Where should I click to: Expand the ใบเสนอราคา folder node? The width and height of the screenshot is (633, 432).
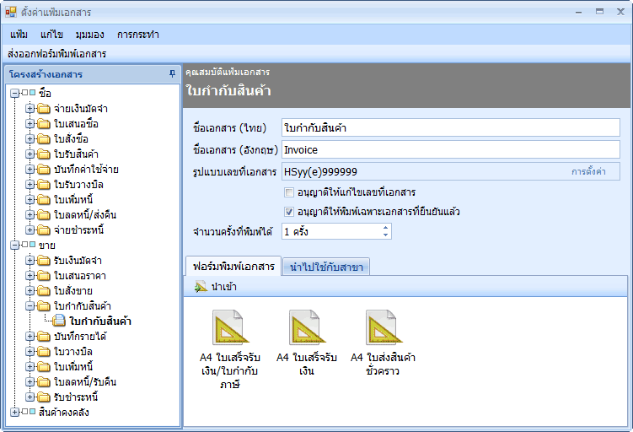[30, 275]
